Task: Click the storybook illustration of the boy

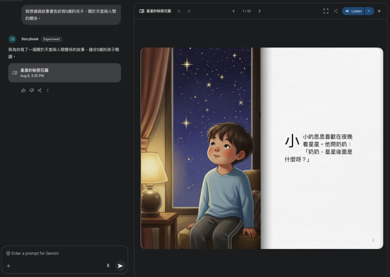Action: point(200,148)
